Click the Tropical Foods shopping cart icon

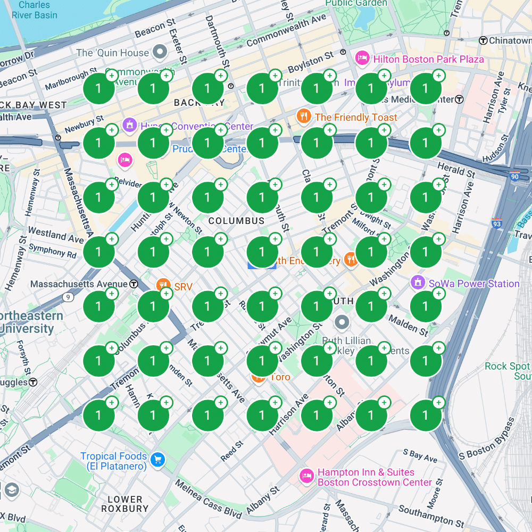[x=157, y=460]
